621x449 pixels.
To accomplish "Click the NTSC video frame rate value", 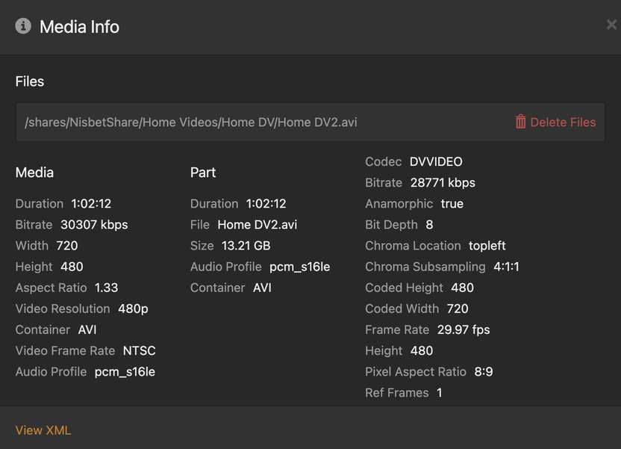I will point(140,350).
